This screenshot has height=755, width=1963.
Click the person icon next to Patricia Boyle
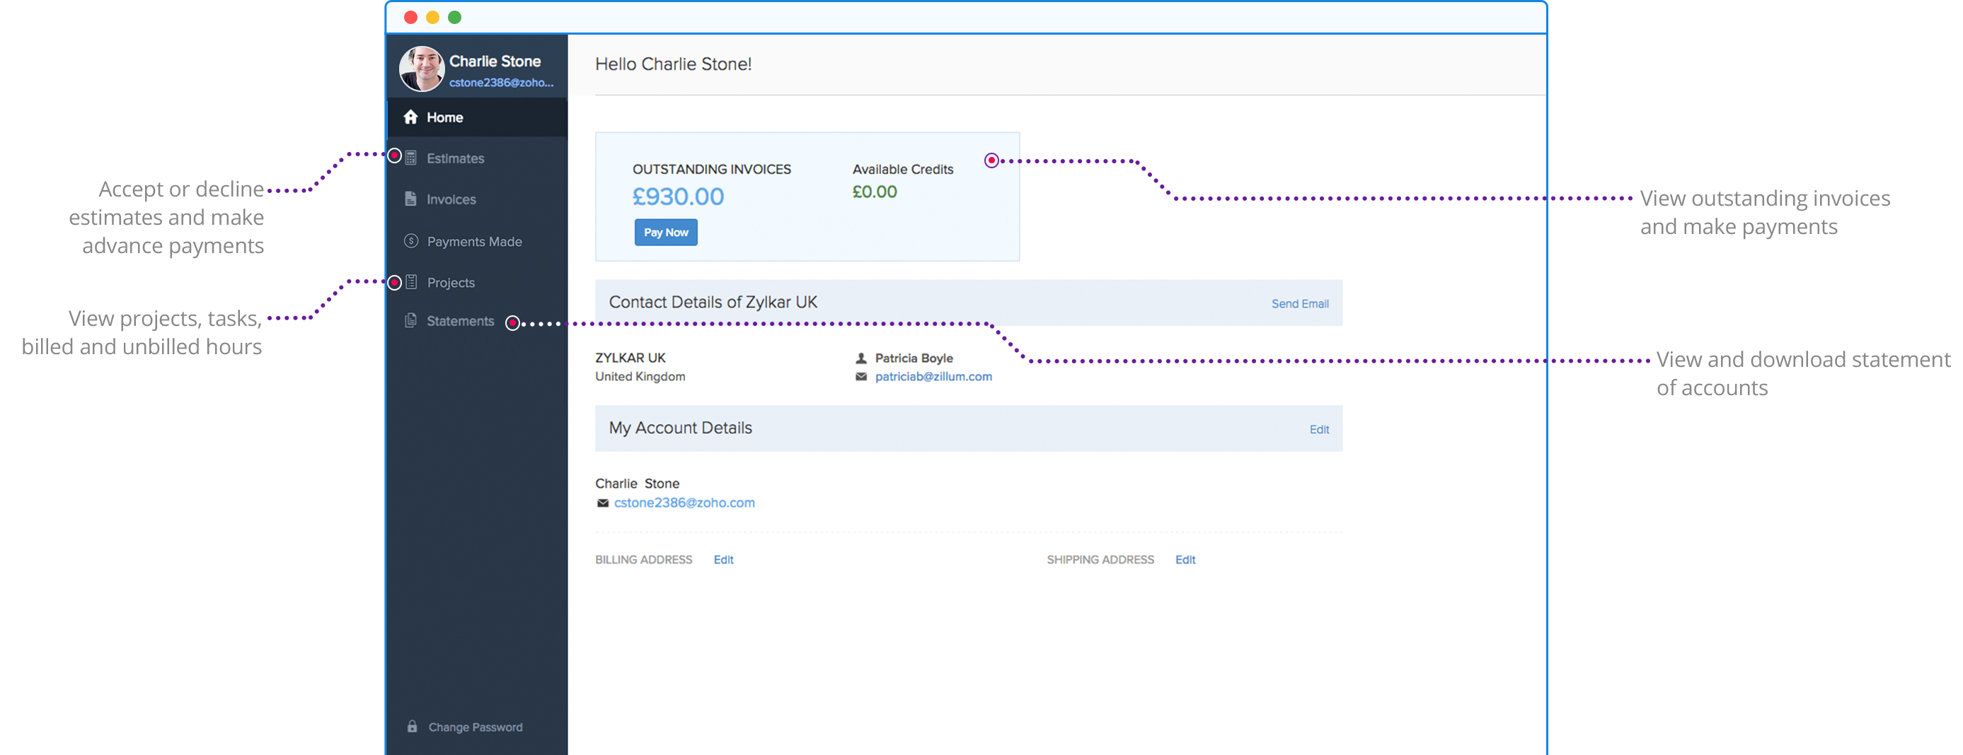861,358
